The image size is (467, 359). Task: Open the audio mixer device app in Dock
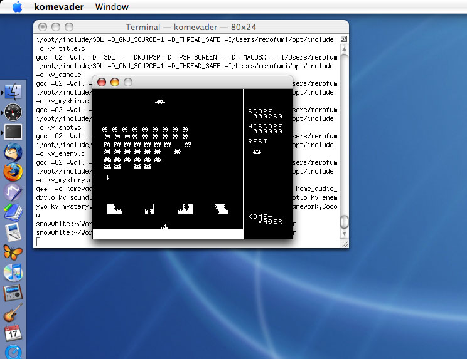coord(13,293)
